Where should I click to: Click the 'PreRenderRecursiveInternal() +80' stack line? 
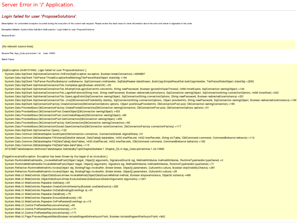click(x=40, y=205)
